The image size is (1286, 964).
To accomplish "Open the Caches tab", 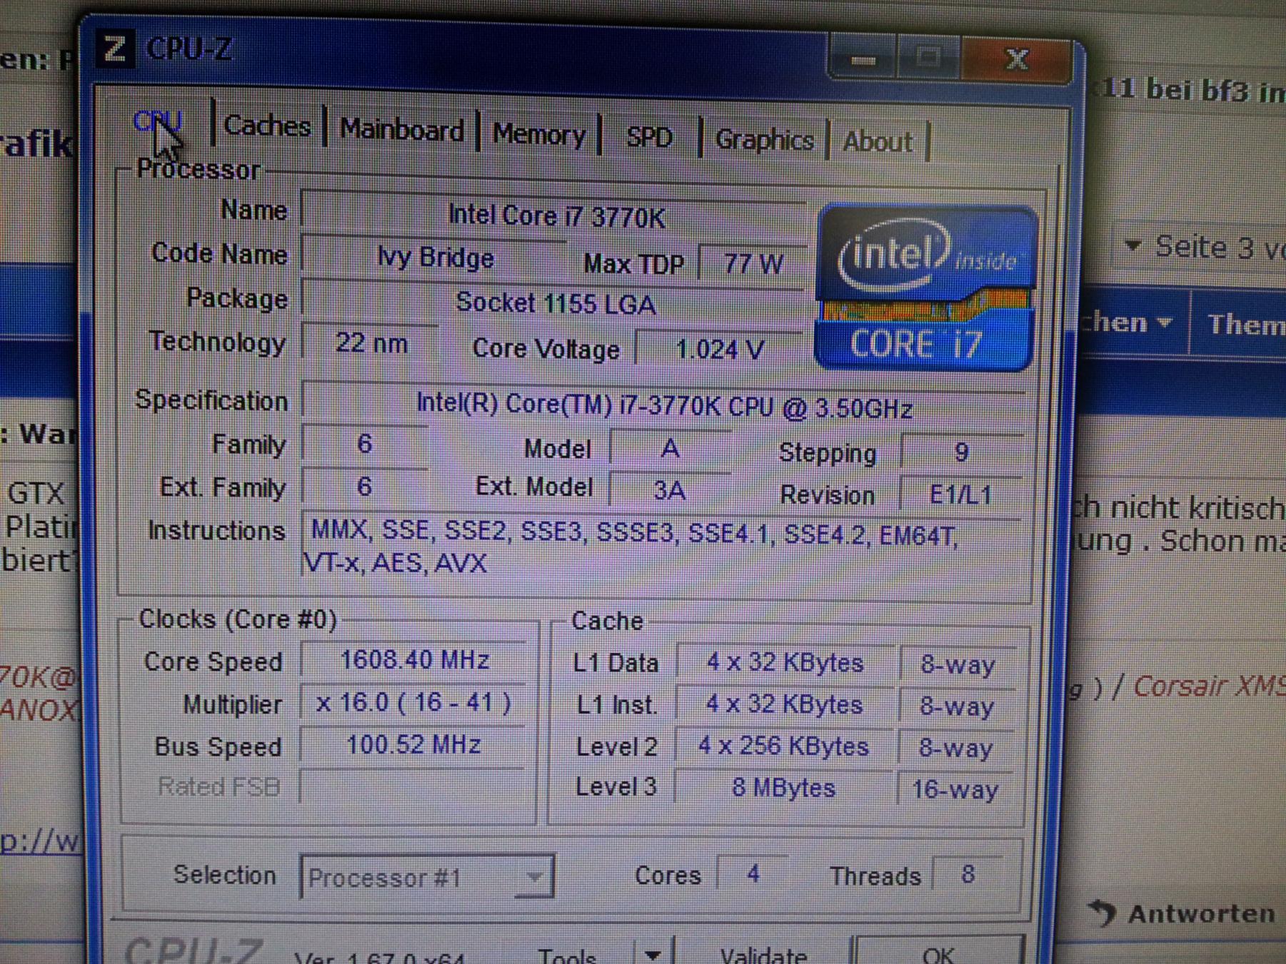I will point(267,126).
